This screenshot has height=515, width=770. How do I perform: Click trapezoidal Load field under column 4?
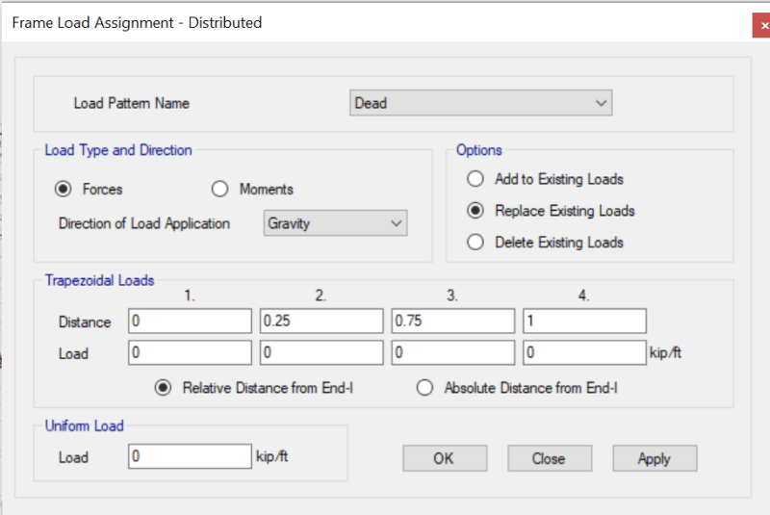[x=585, y=352]
